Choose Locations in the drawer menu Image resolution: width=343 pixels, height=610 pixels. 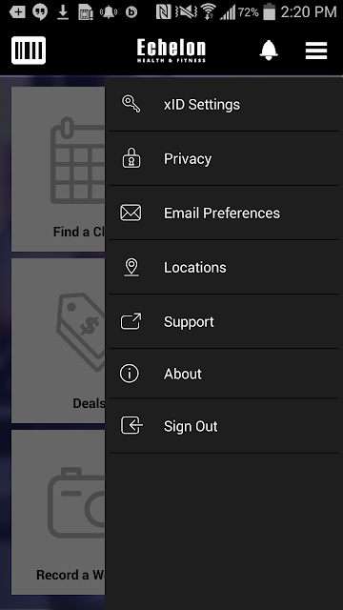[224, 267]
